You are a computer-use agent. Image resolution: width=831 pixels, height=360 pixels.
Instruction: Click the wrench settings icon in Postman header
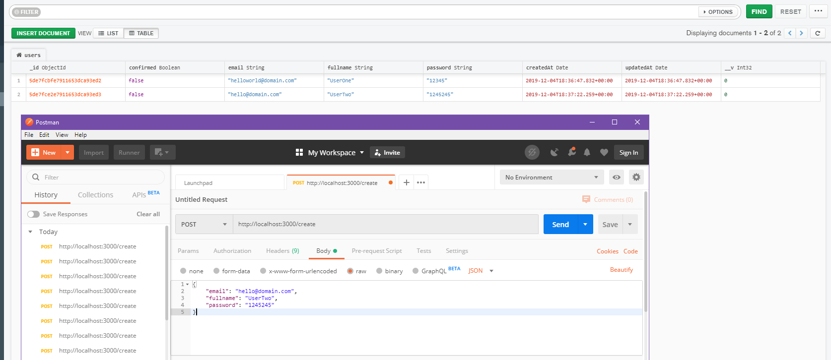572,152
